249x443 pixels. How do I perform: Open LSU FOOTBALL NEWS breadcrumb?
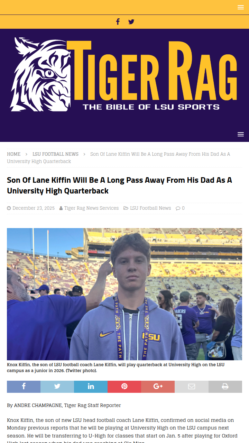(x=55, y=154)
